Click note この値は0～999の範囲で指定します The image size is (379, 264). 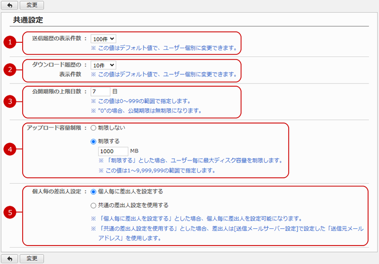pos(141,101)
